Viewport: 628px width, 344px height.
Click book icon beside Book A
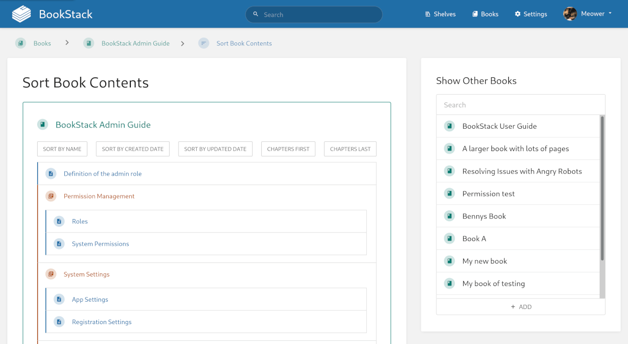449,238
